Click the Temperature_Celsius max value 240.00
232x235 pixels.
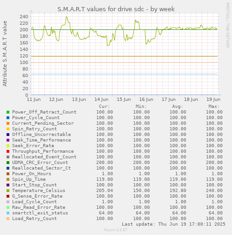click(x=214, y=191)
